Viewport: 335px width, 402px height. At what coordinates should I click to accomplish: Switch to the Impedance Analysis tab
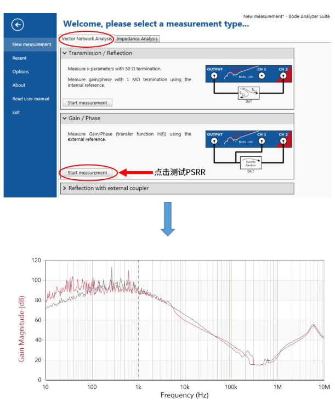tap(137, 39)
